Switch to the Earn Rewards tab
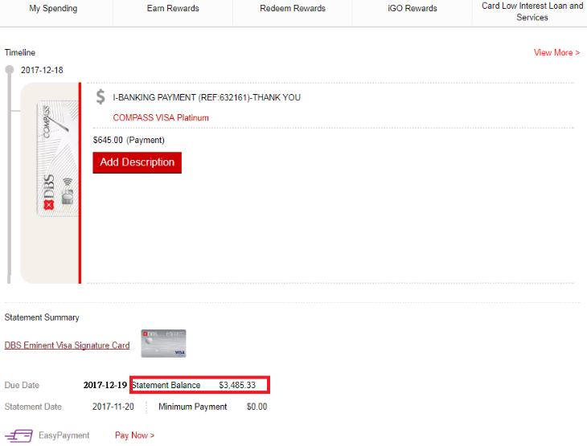The image size is (587, 446). (173, 9)
